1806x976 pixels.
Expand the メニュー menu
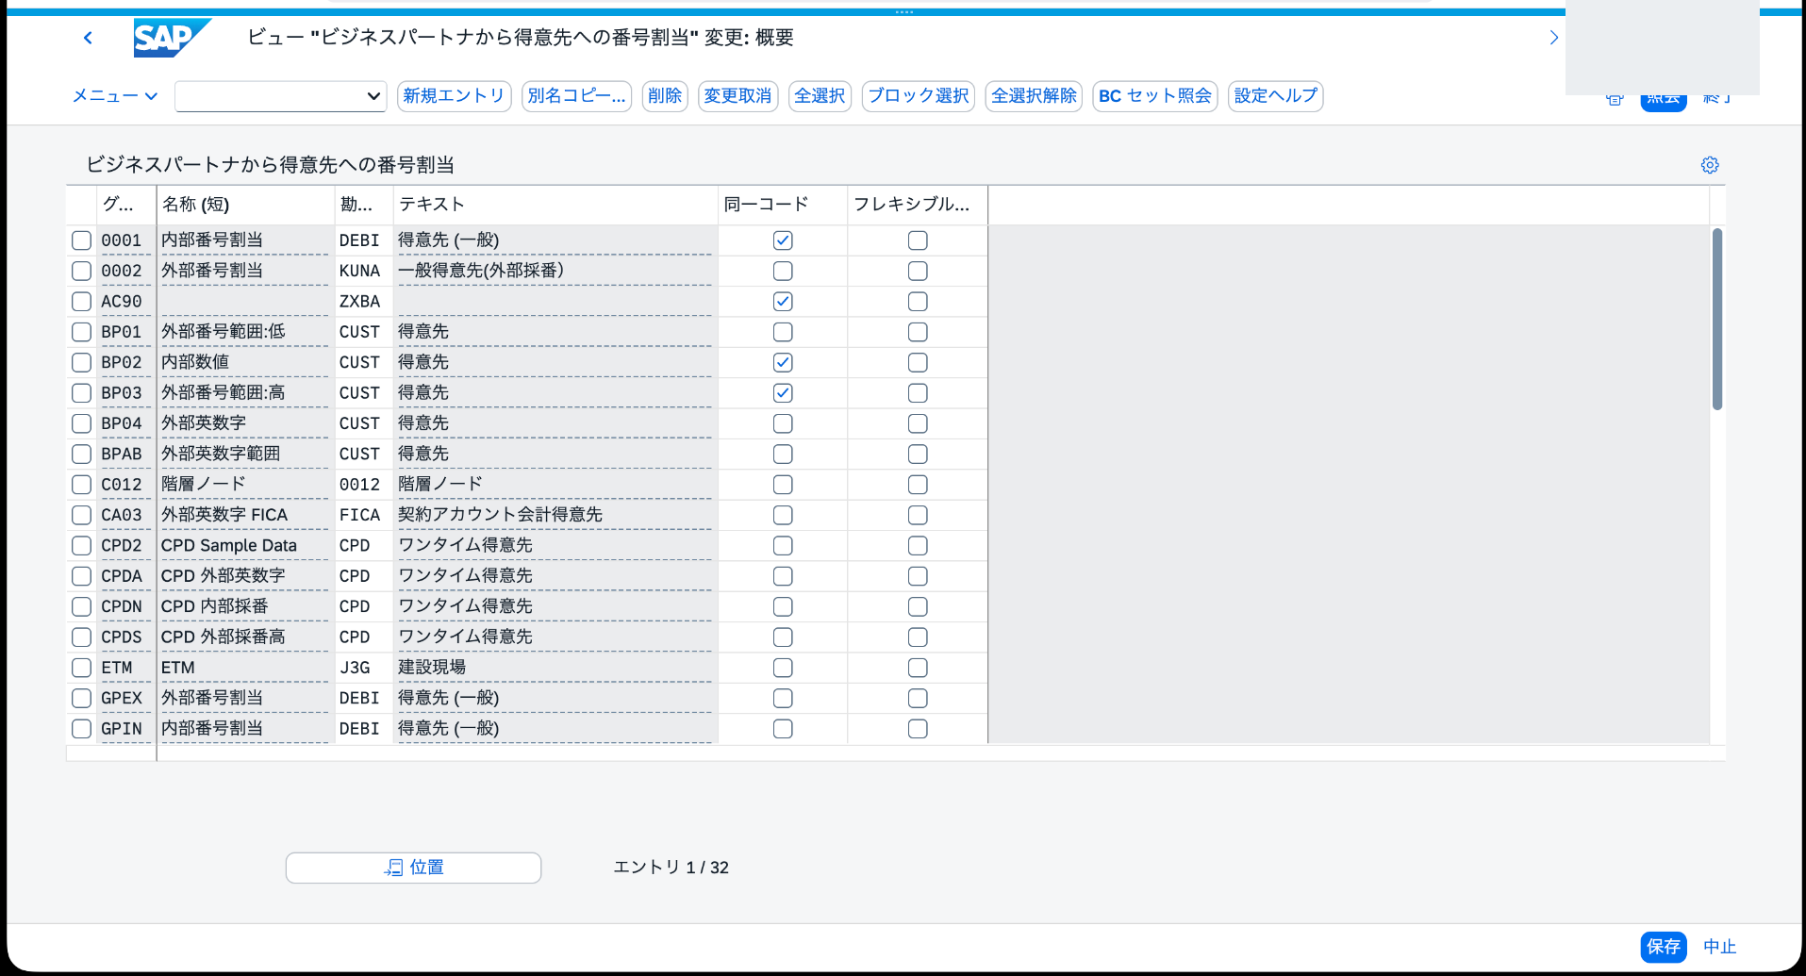pyautogui.click(x=115, y=95)
